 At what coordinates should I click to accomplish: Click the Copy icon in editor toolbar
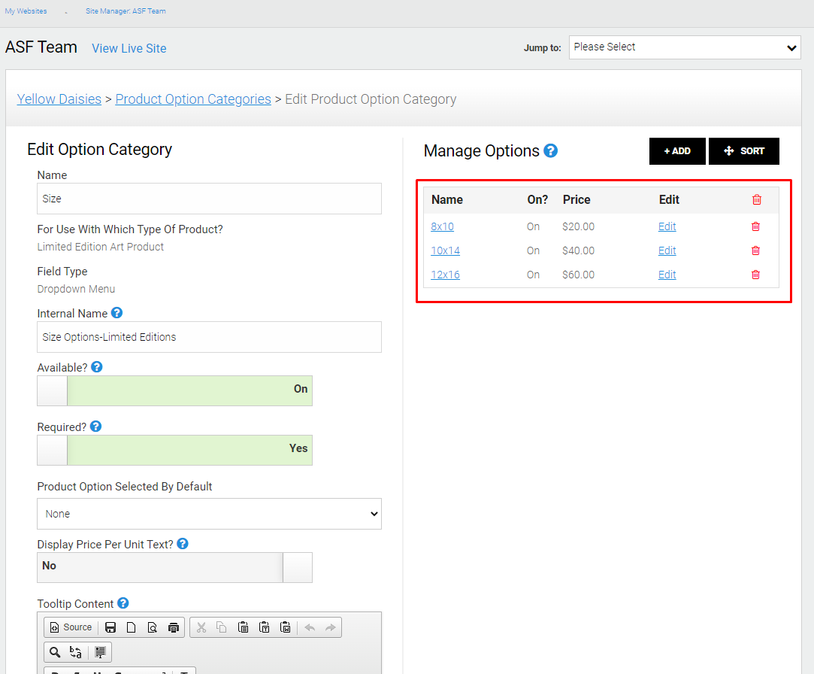tap(222, 627)
